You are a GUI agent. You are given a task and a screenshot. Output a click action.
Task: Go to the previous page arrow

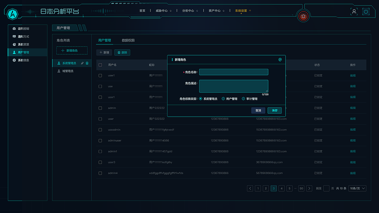coord(250,188)
